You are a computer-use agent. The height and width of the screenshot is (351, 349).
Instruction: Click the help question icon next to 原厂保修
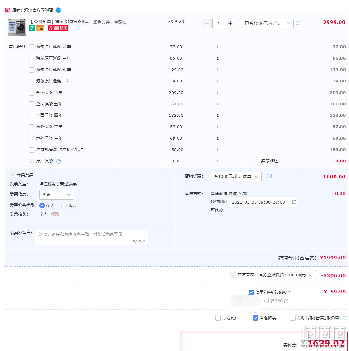click(59, 161)
